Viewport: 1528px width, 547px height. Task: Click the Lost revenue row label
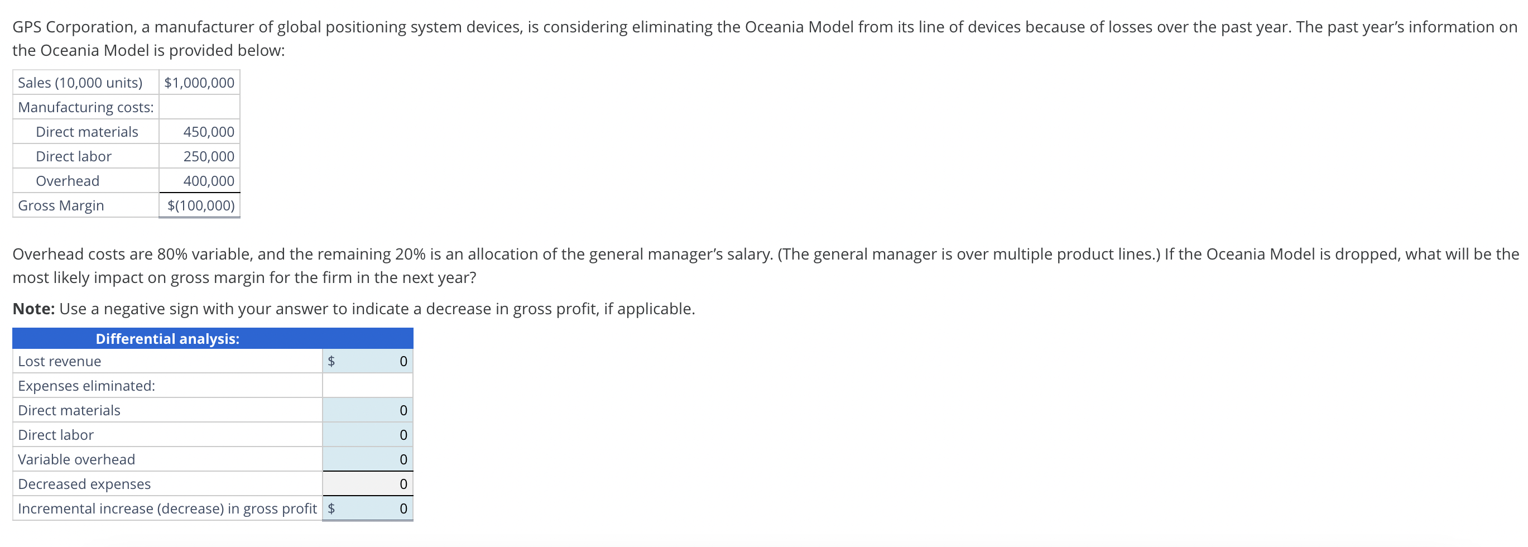pos(59,360)
